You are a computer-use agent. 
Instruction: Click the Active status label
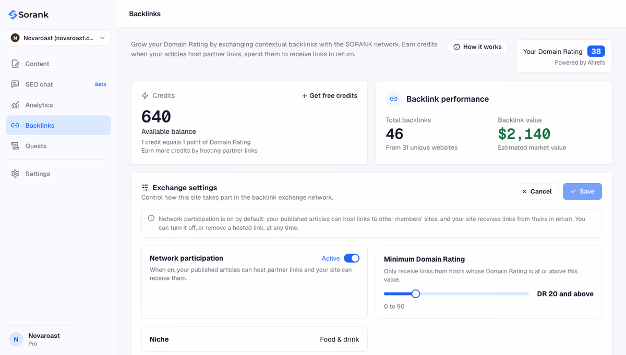pos(331,259)
